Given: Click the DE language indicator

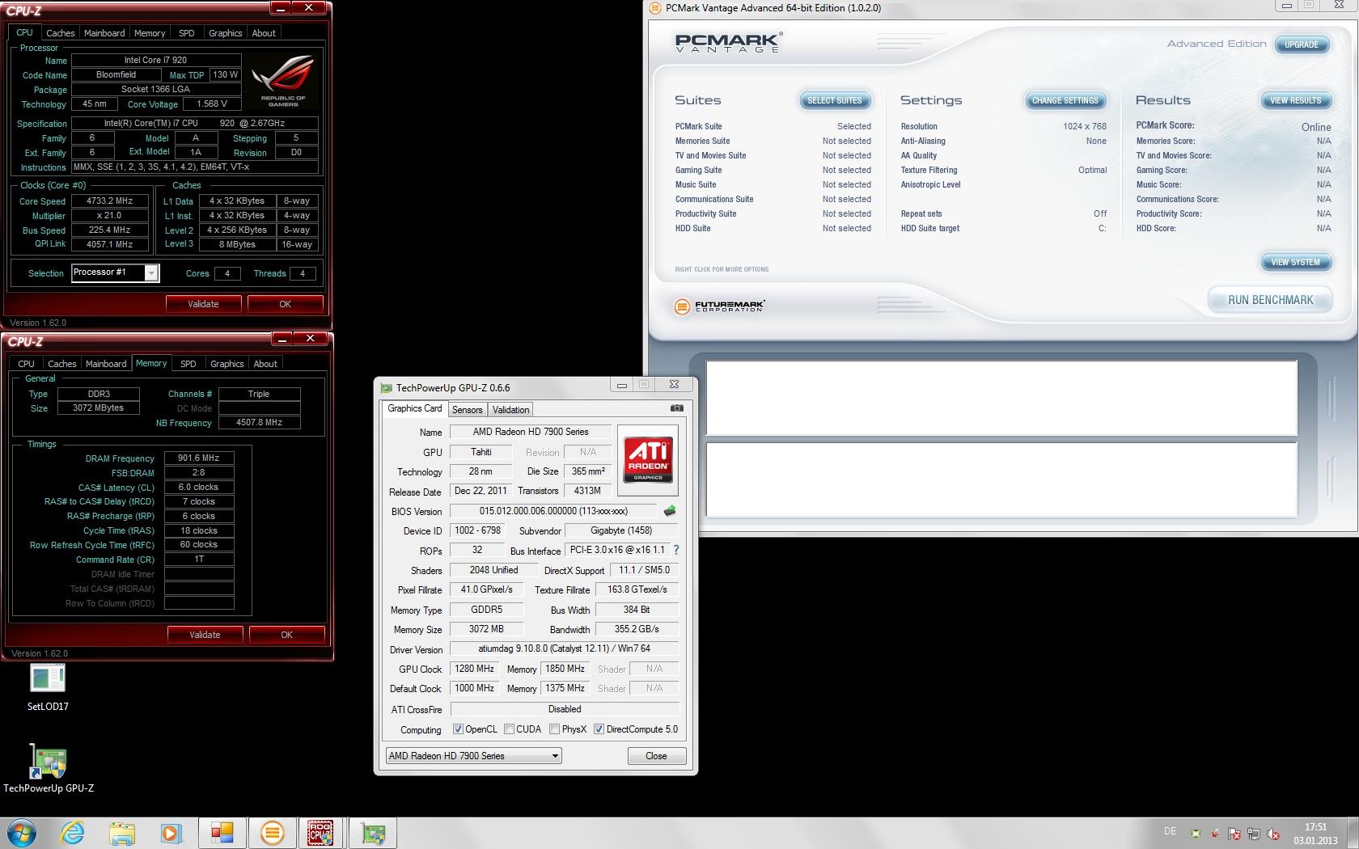Looking at the screenshot, I should [1170, 831].
